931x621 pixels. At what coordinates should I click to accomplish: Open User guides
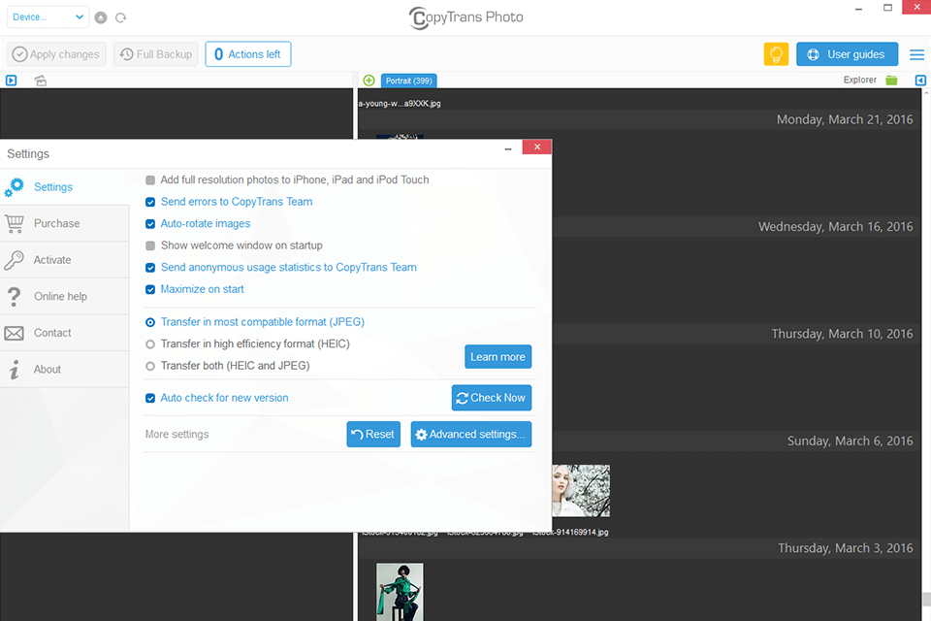[847, 54]
